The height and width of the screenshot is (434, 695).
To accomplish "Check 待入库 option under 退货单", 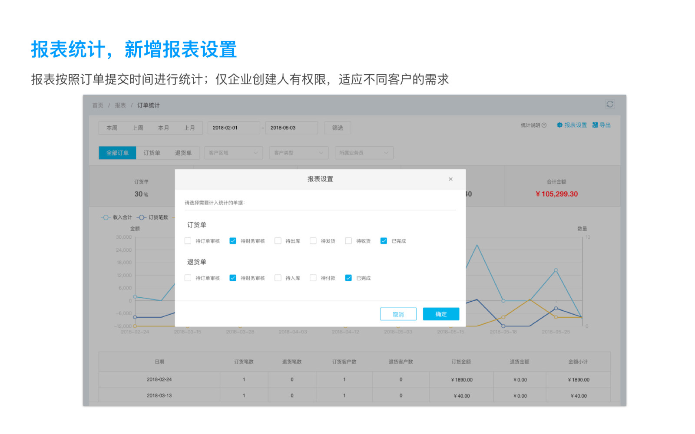I will tap(278, 278).
